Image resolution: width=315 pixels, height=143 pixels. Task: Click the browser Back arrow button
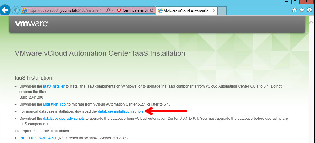(x=5, y=10)
